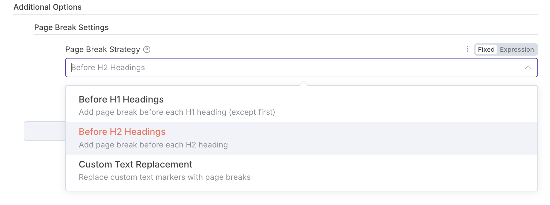The image size is (550, 205).
Task: Select the Before H1 Headings option
Action: (x=121, y=99)
